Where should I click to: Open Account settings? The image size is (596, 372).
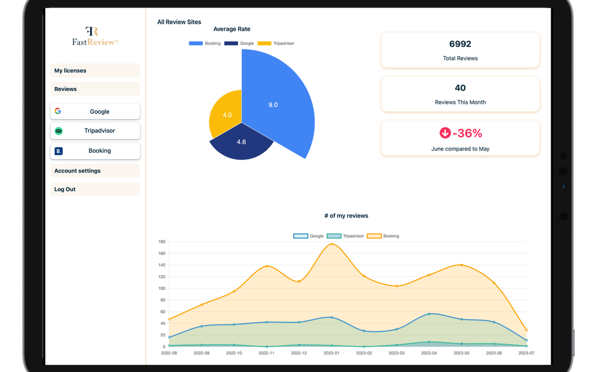[x=95, y=171]
